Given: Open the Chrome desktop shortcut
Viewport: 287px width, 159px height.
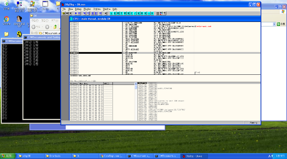Looking at the screenshot, I should pos(6,20).
